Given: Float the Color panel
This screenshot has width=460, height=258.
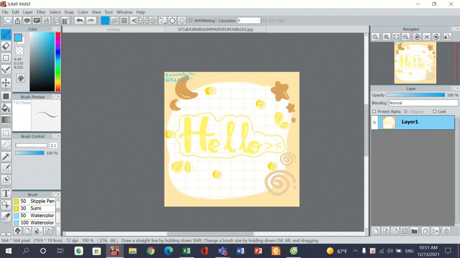Looking at the screenshot, I should pyautogui.click(x=54, y=29).
